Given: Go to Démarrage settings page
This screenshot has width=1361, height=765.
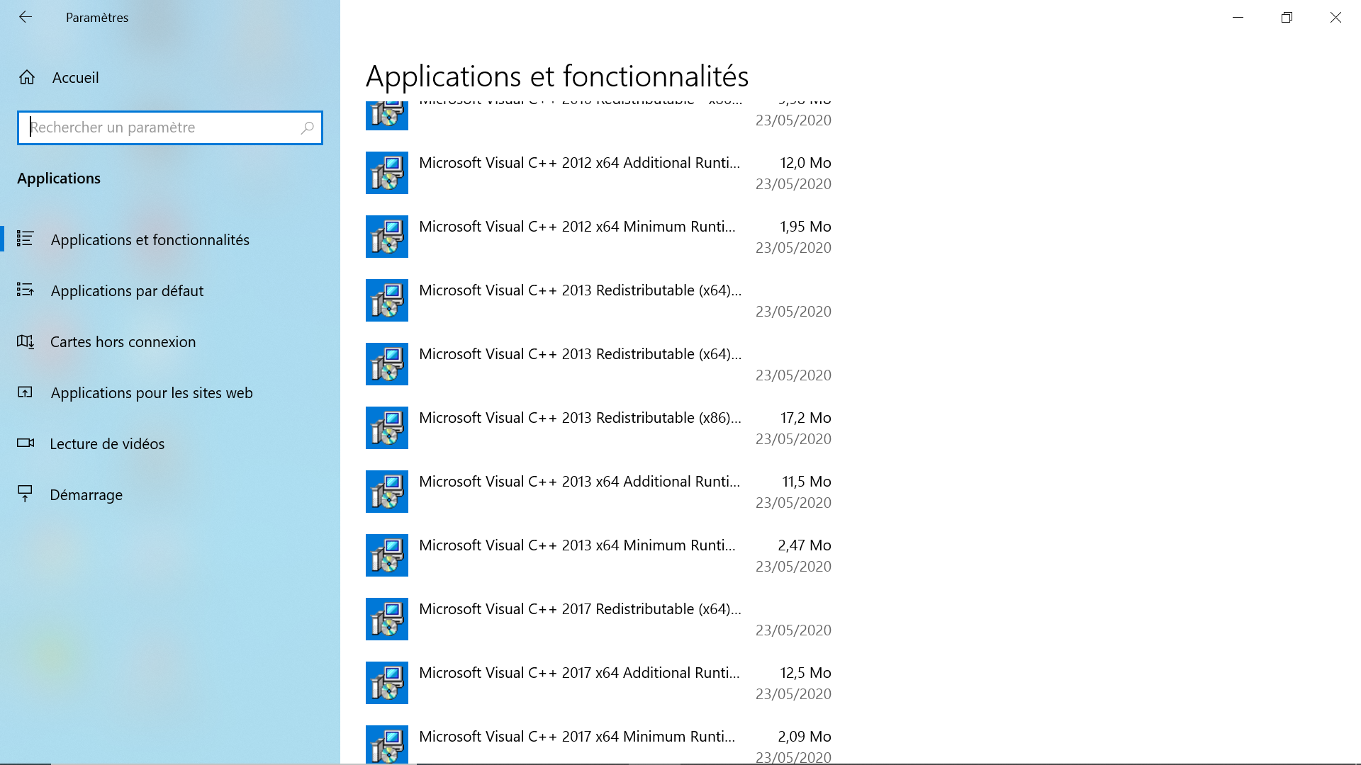Looking at the screenshot, I should tap(86, 495).
